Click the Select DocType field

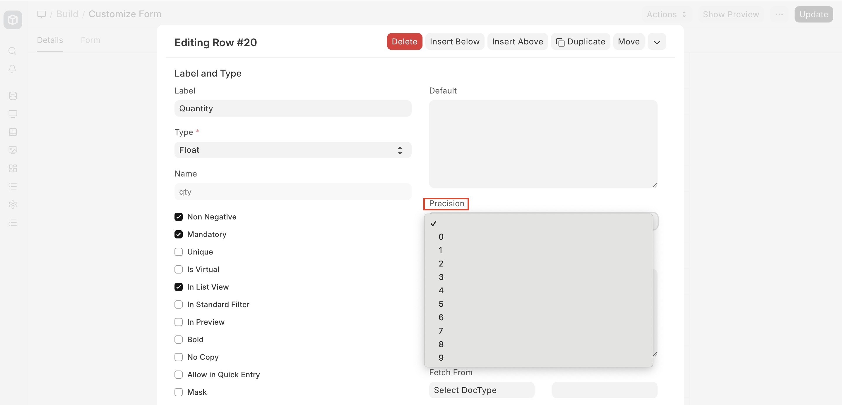tap(482, 390)
